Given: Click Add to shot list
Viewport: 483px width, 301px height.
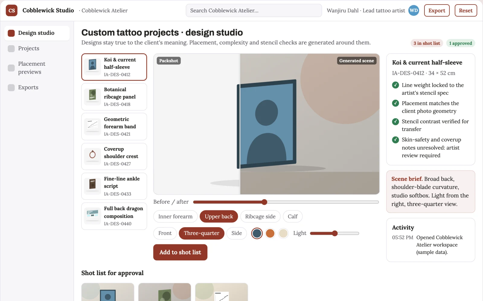Looking at the screenshot, I should [180, 252].
